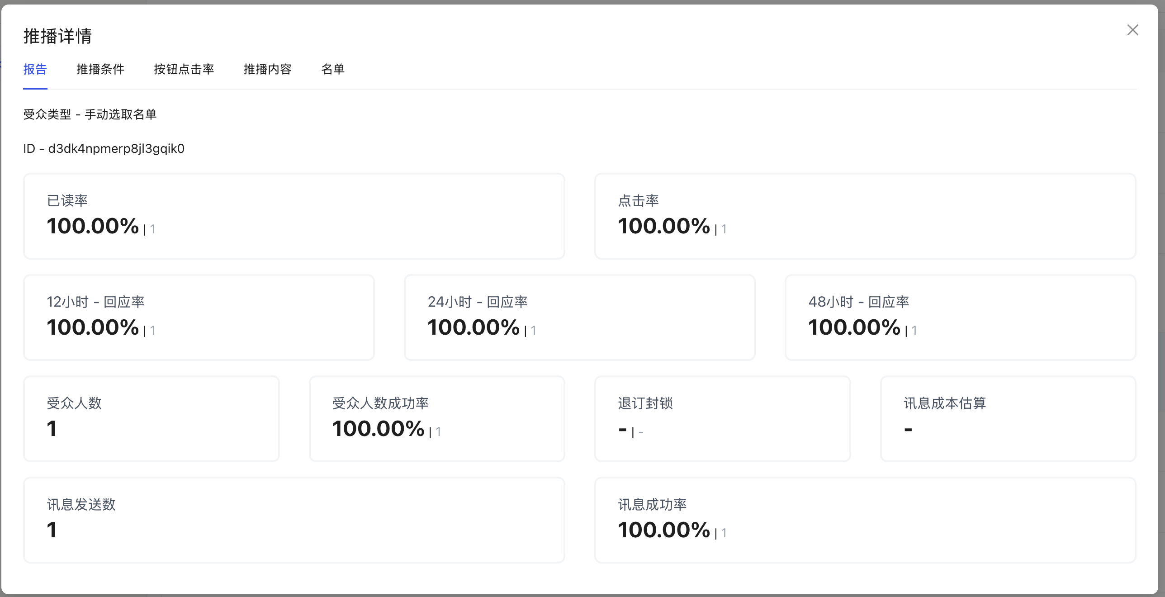
Task: Click the 受众人数 card showing 1
Action: (152, 418)
